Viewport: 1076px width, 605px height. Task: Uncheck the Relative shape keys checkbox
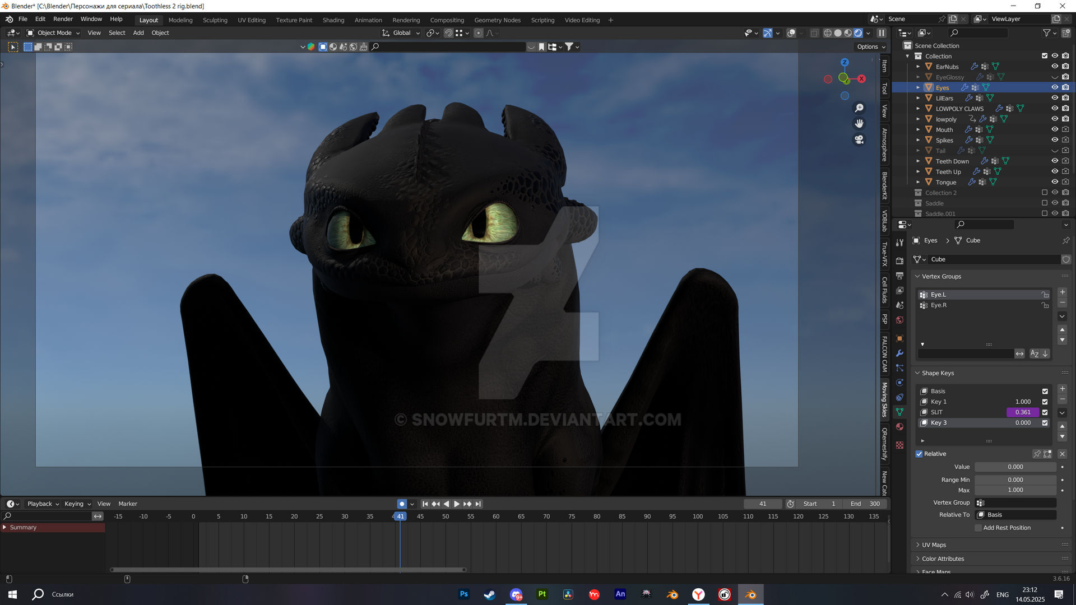coord(920,454)
